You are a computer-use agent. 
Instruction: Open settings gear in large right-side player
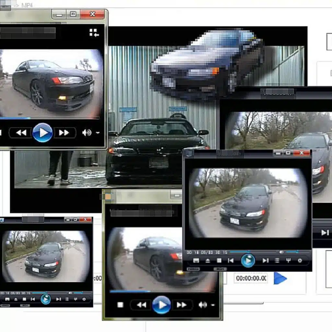coord(300,260)
